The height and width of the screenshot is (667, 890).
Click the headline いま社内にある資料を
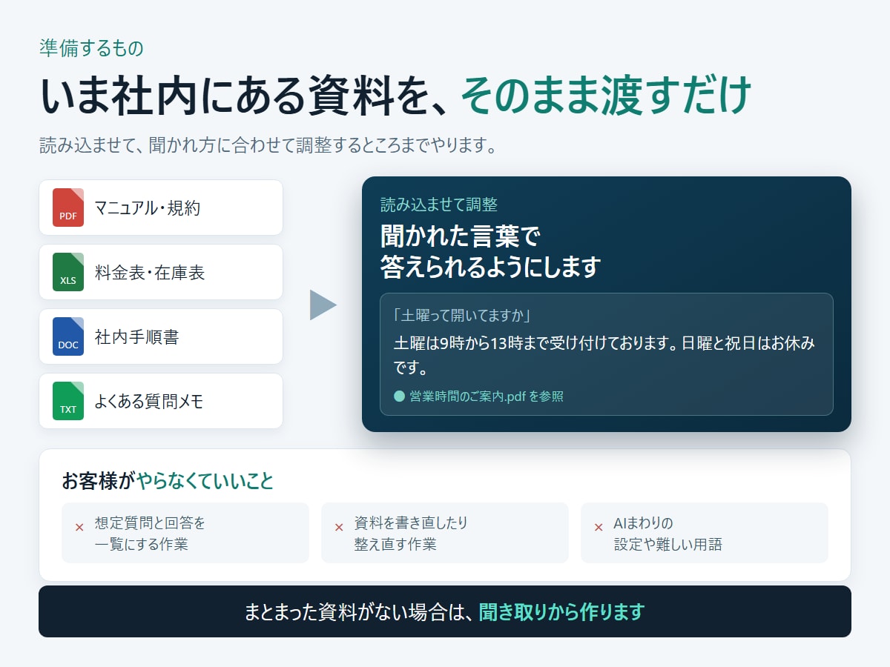pos(243,96)
